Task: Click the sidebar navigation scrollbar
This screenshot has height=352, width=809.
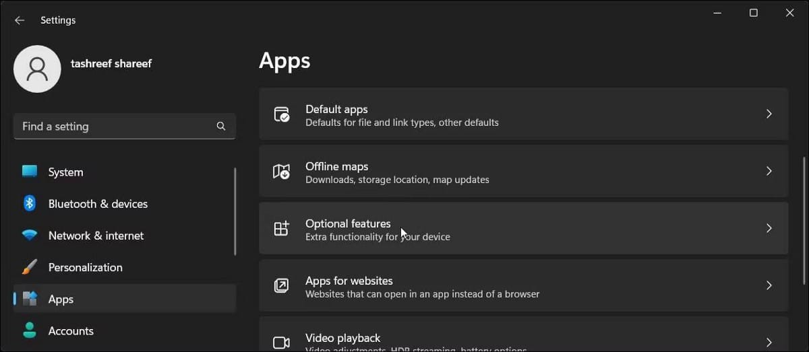Action: point(235,211)
